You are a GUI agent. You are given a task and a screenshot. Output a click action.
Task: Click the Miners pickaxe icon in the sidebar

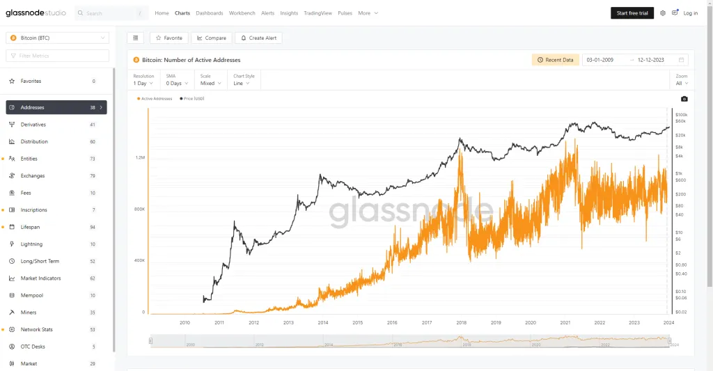coord(13,313)
